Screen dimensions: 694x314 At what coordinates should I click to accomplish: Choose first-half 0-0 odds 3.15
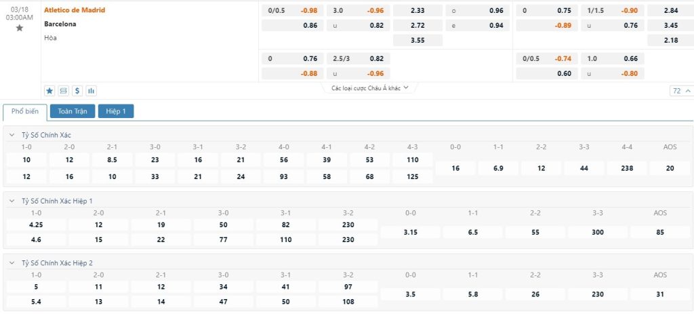[x=410, y=232]
